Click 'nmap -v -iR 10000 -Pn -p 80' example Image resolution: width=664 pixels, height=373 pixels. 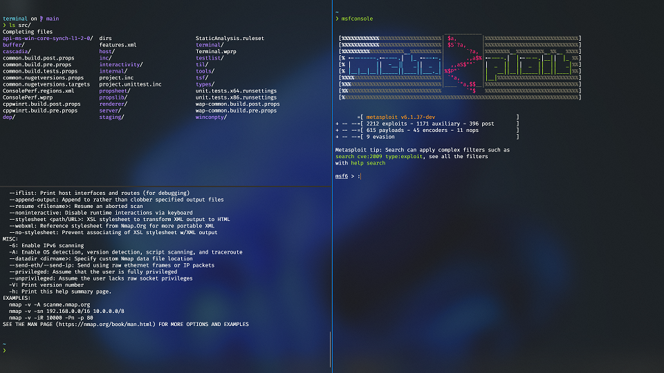click(x=50, y=318)
